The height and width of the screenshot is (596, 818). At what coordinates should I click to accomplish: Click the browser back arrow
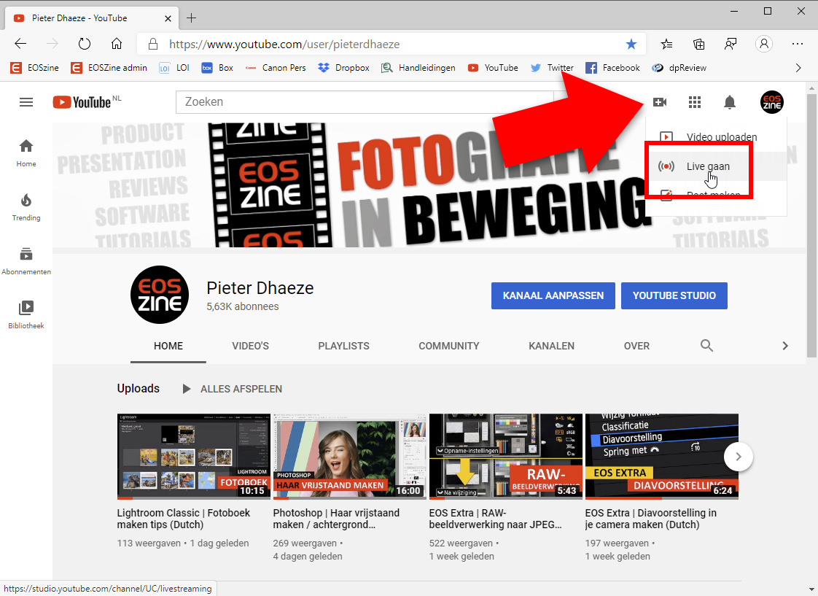click(20, 44)
